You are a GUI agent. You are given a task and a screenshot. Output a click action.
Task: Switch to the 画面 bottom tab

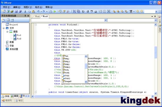[x=14, y=96]
